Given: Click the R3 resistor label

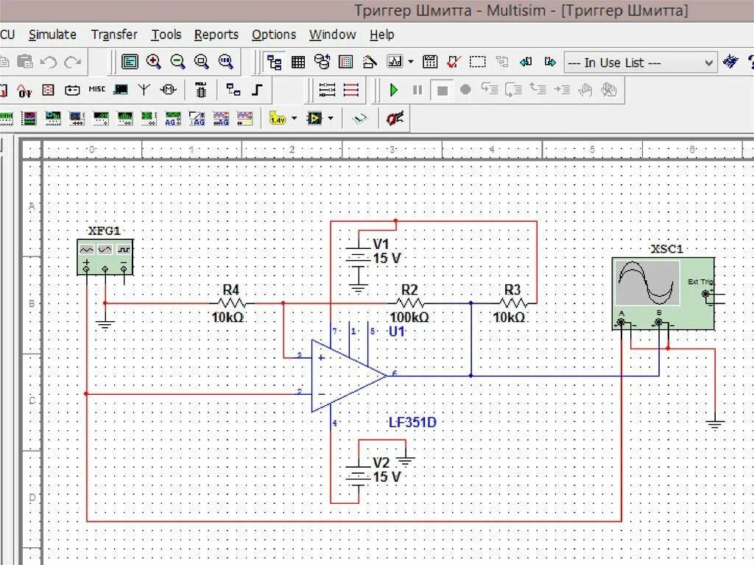Looking at the screenshot, I should pos(512,289).
